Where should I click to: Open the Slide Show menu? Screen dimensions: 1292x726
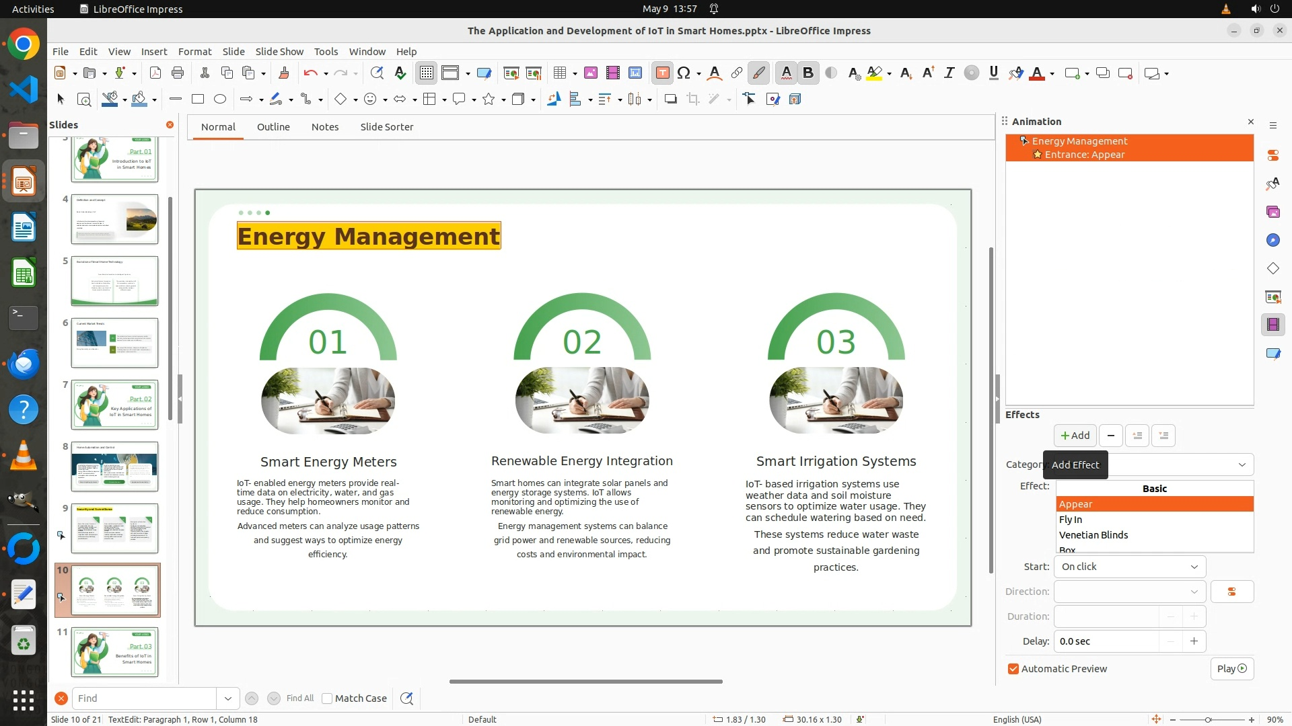coord(279,51)
